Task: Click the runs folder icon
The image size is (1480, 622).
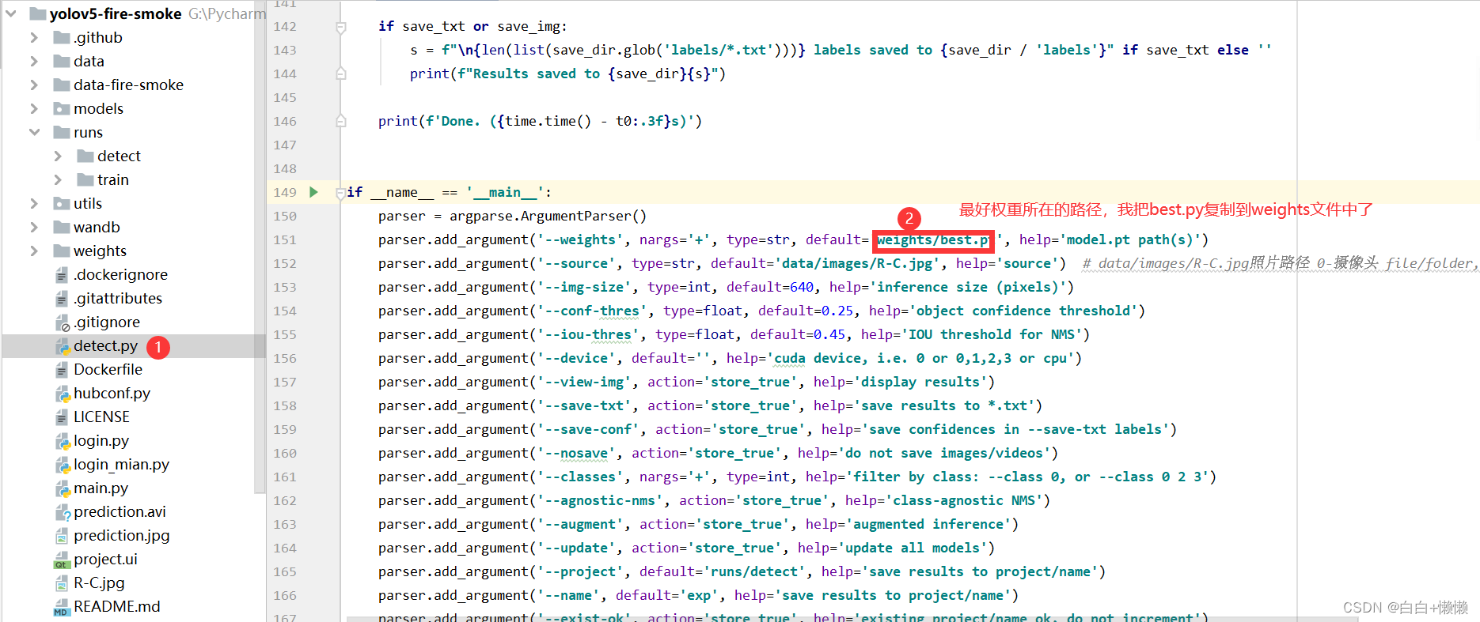Action: tap(61, 132)
